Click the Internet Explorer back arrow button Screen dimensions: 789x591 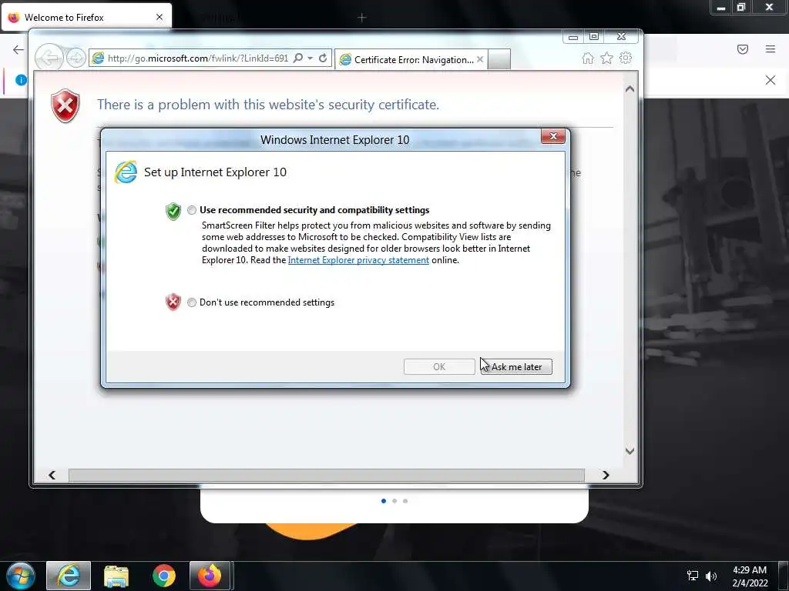pos(49,58)
